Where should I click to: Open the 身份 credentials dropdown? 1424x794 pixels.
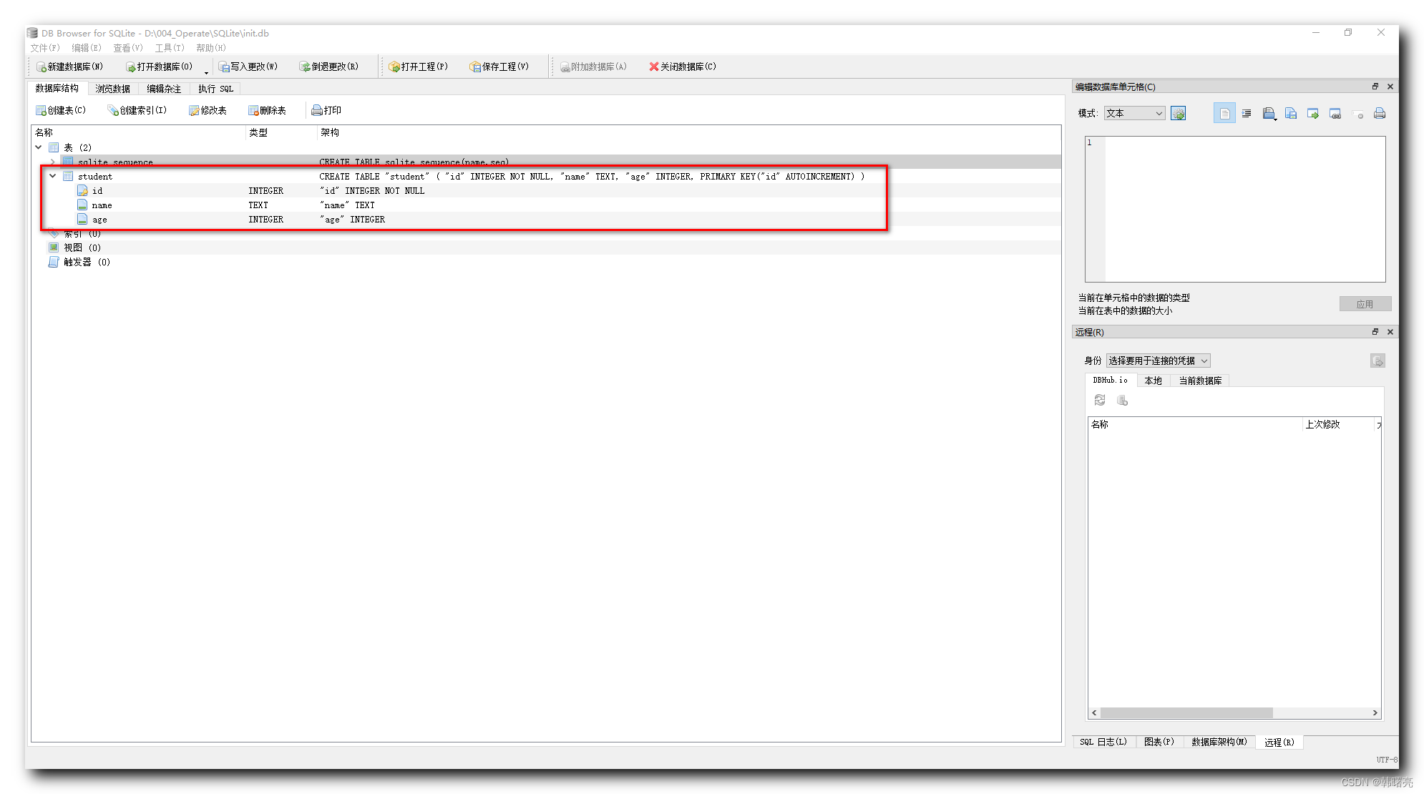(1159, 361)
